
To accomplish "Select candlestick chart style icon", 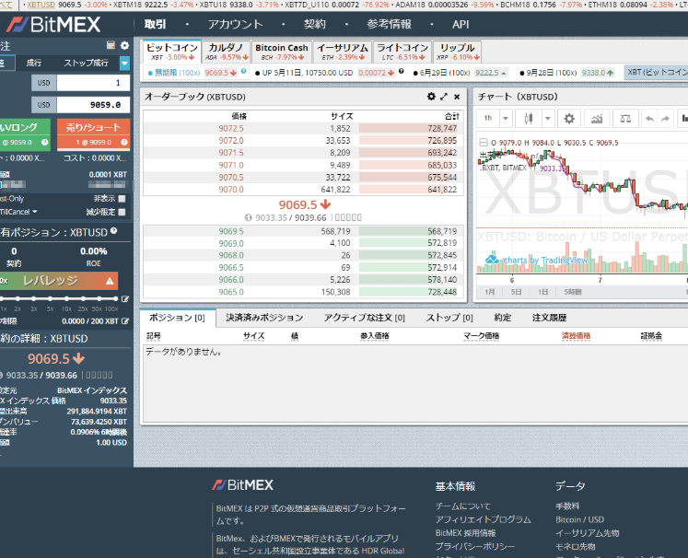I will [529, 119].
